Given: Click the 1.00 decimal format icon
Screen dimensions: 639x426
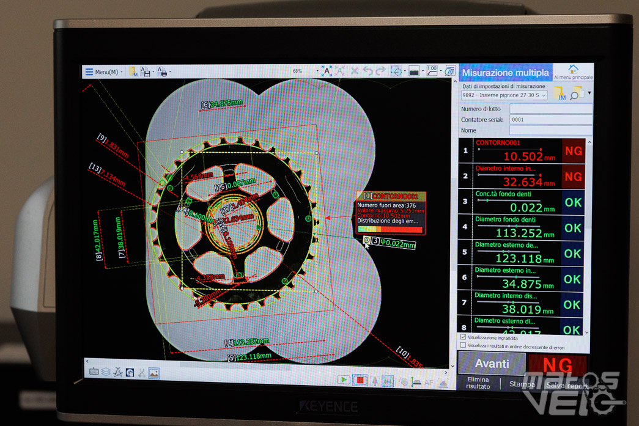Looking at the screenshot, I should (x=432, y=71).
